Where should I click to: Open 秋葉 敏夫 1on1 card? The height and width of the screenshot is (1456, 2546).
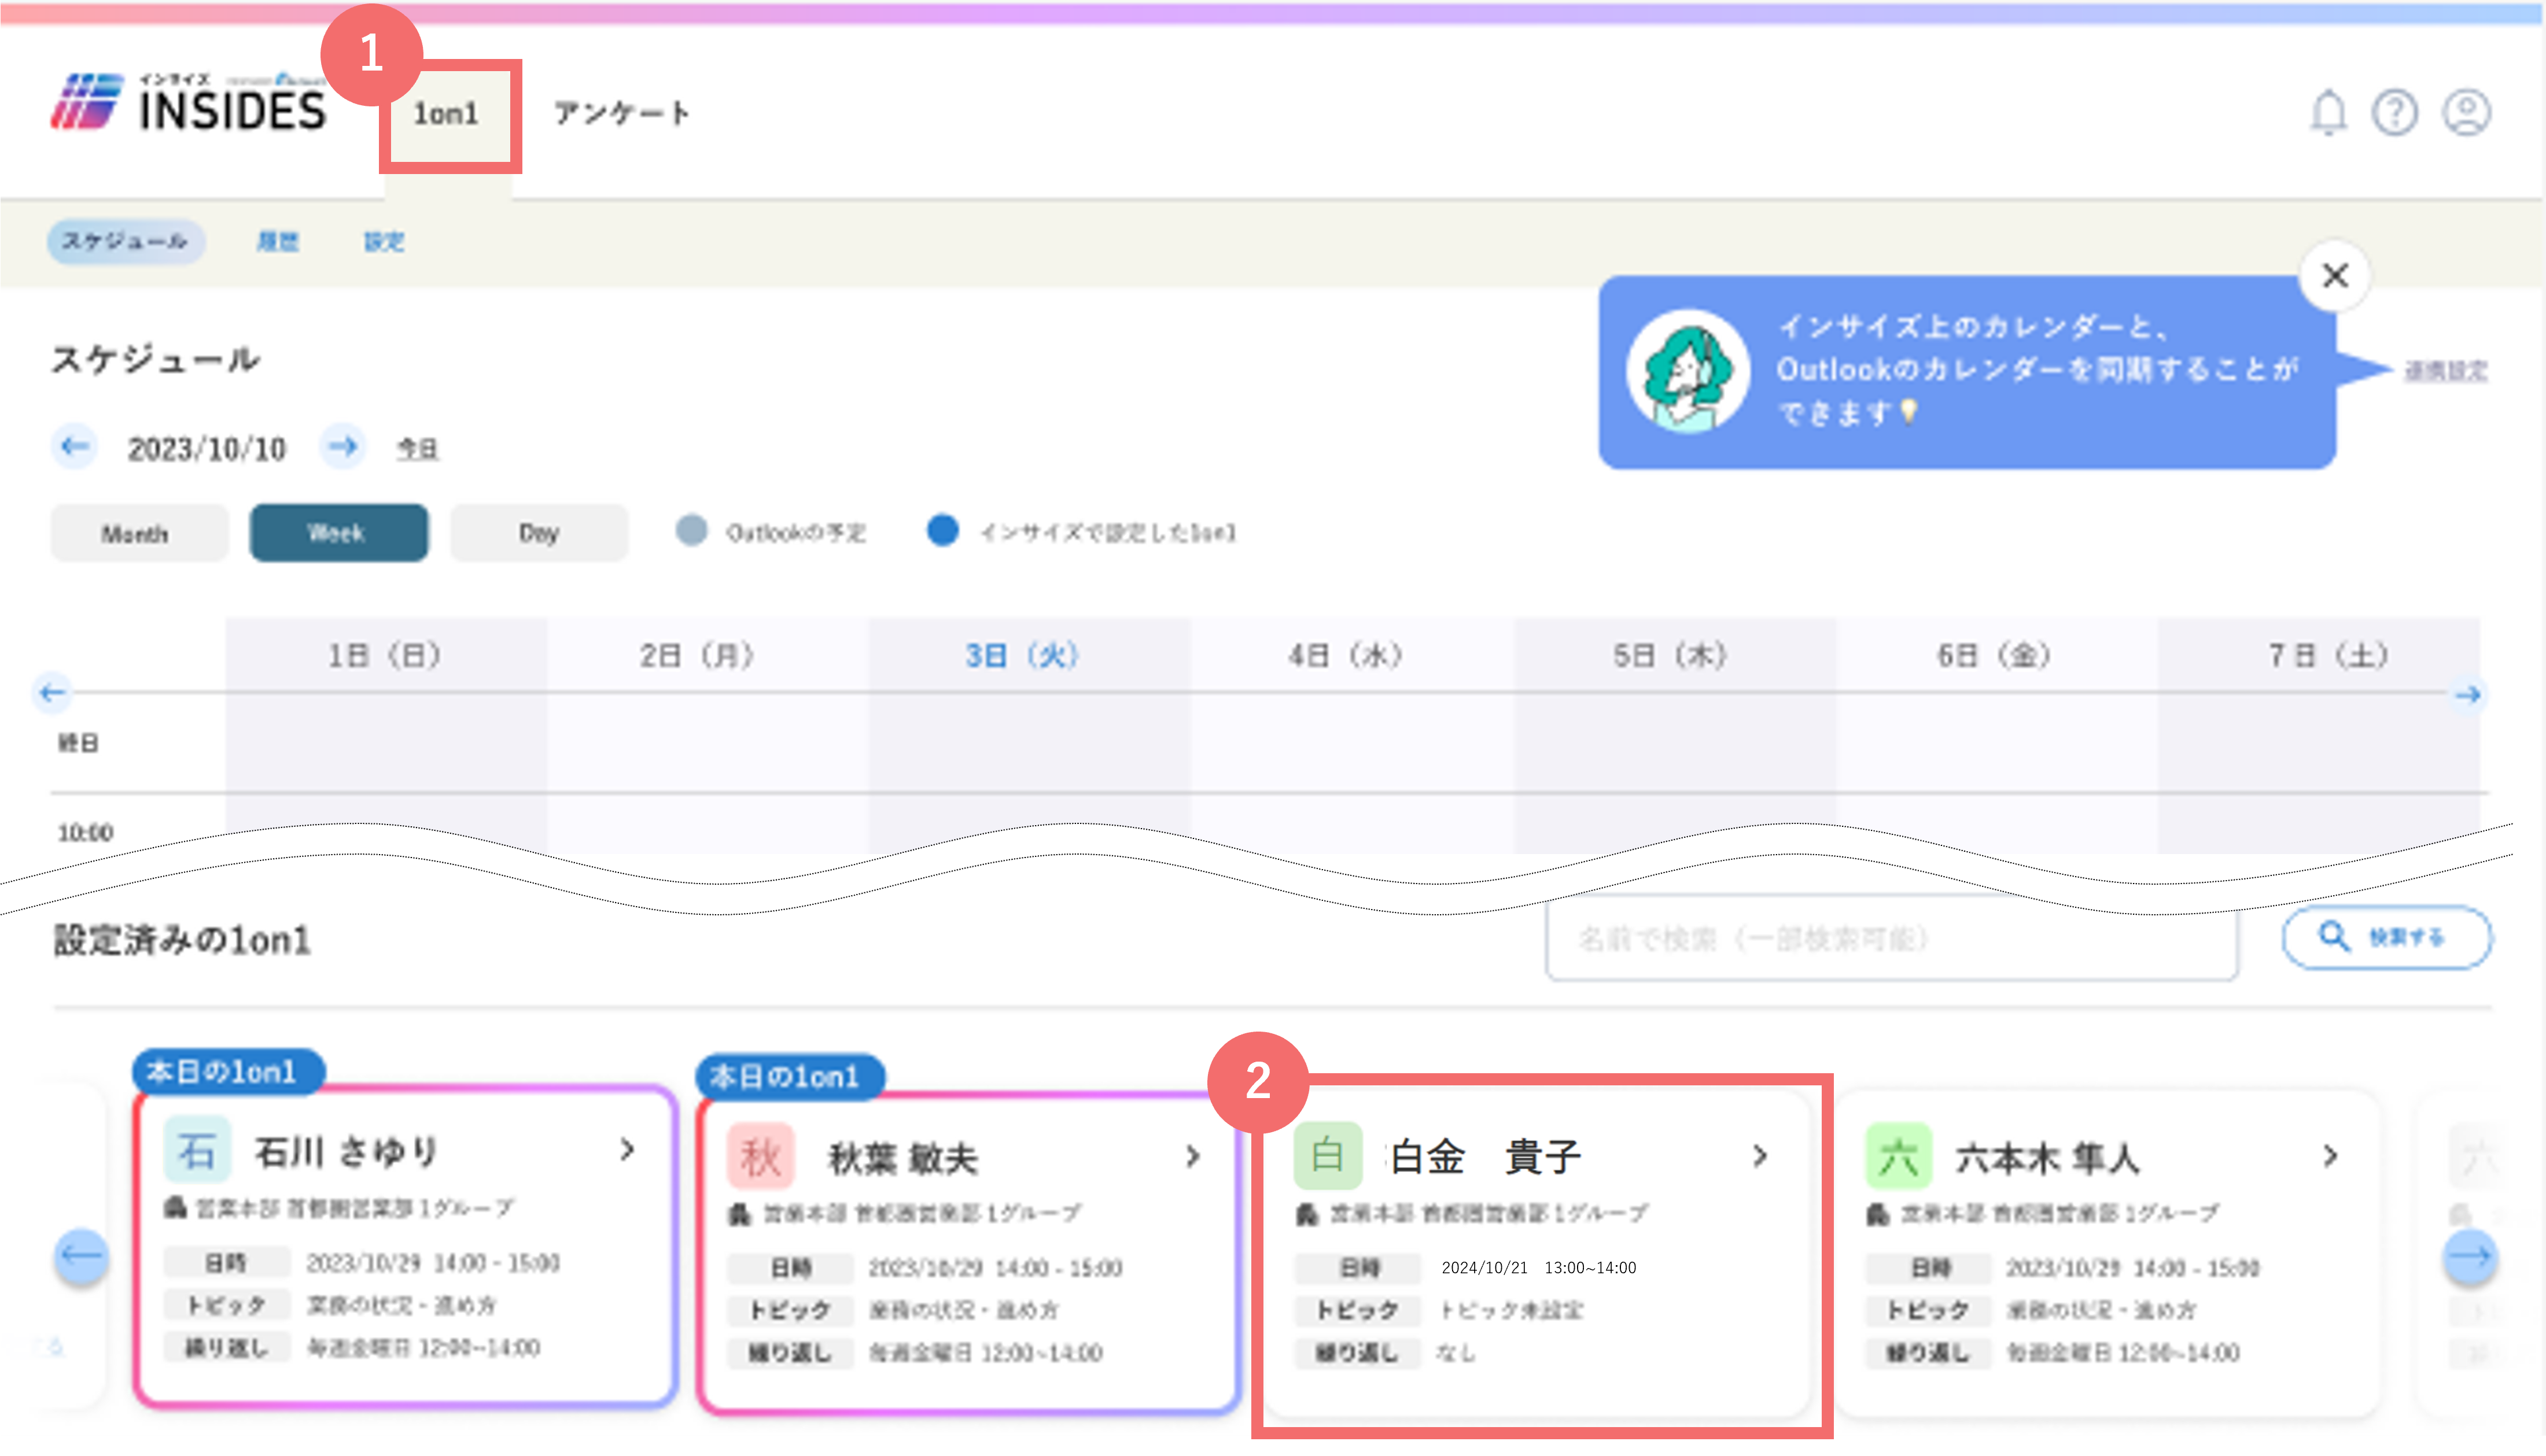[x=968, y=1253]
